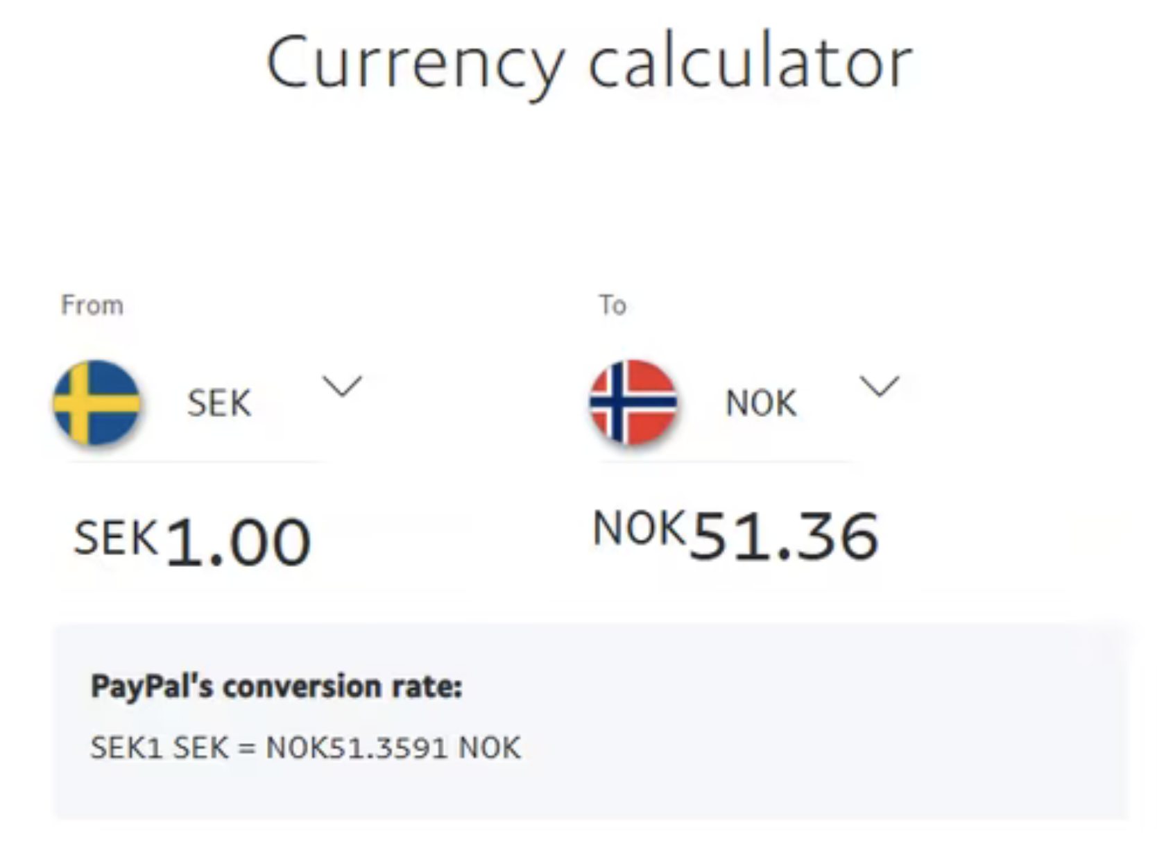Select the Currency calculator heading
This screenshot has height=841, width=1157.
point(590,64)
